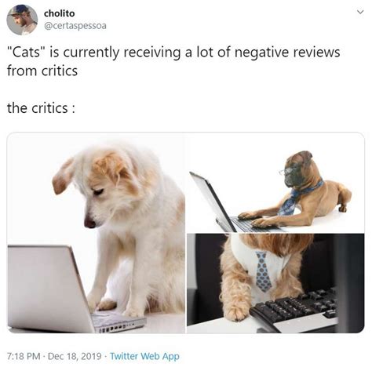Click the 7:18 PM timestamp
This screenshot has height=367, width=372.
point(24,356)
